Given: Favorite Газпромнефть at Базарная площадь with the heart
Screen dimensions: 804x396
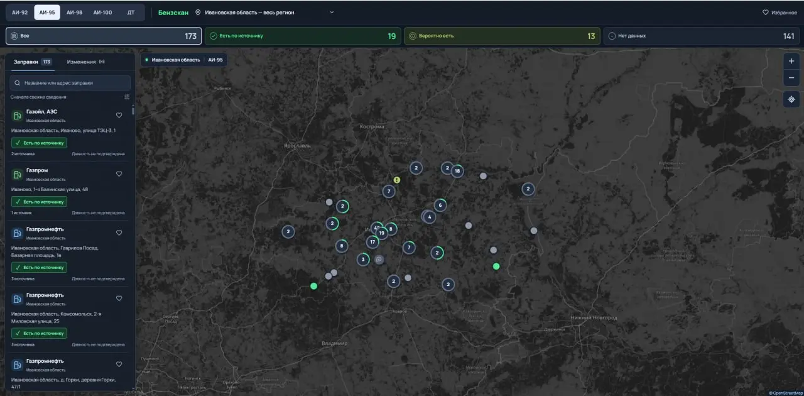Looking at the screenshot, I should (x=119, y=233).
